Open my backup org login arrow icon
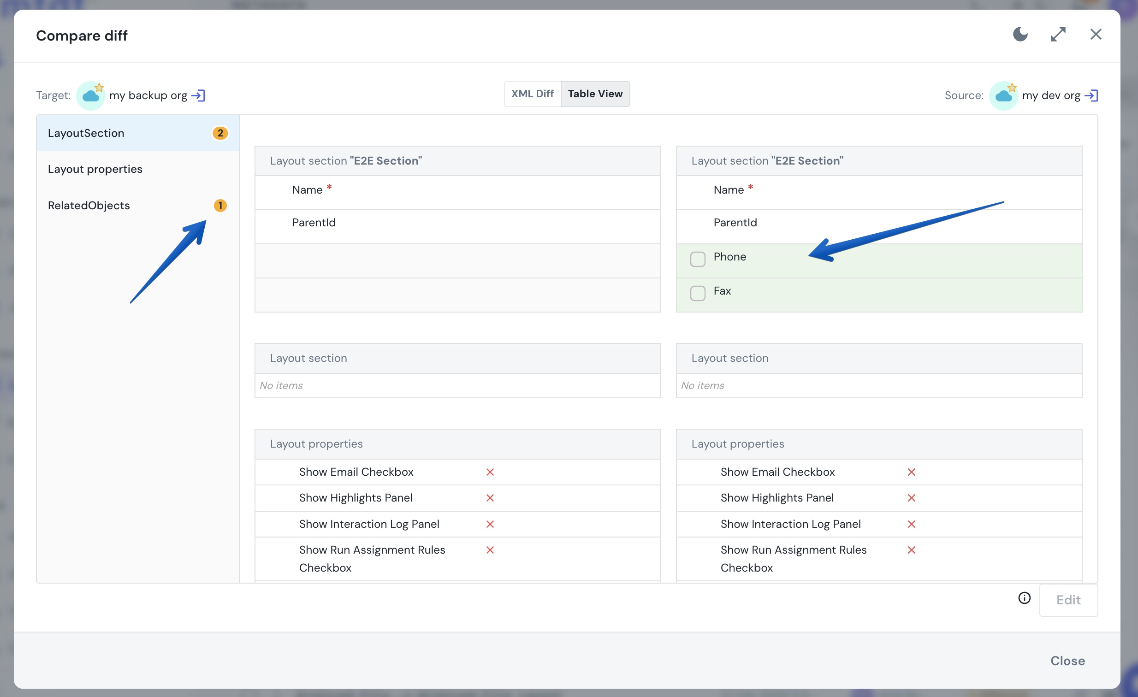 (x=198, y=95)
